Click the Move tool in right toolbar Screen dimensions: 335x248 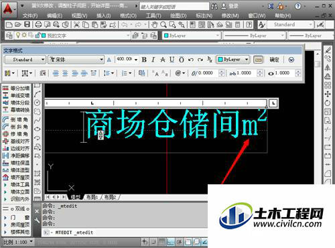pyautogui.click(x=328, y=94)
